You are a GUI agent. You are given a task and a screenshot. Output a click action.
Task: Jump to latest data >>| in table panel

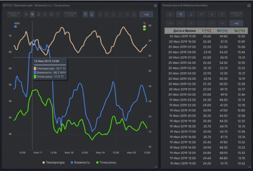click(236, 23)
